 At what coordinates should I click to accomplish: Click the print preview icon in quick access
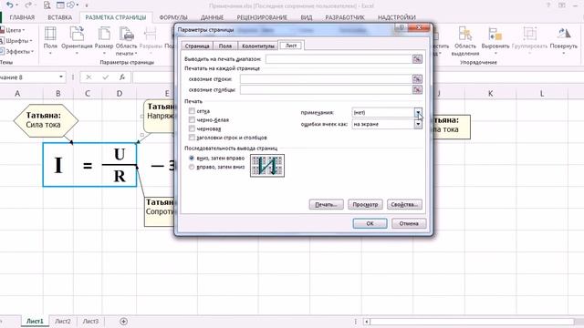(x=47, y=5)
